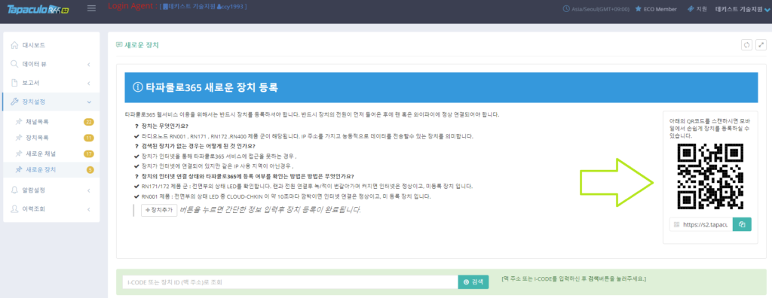
Task: Click the 알람설정 chevron arrow
Action: pos(89,190)
